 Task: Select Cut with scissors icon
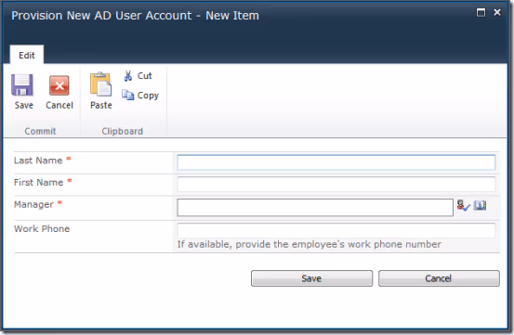(138, 75)
